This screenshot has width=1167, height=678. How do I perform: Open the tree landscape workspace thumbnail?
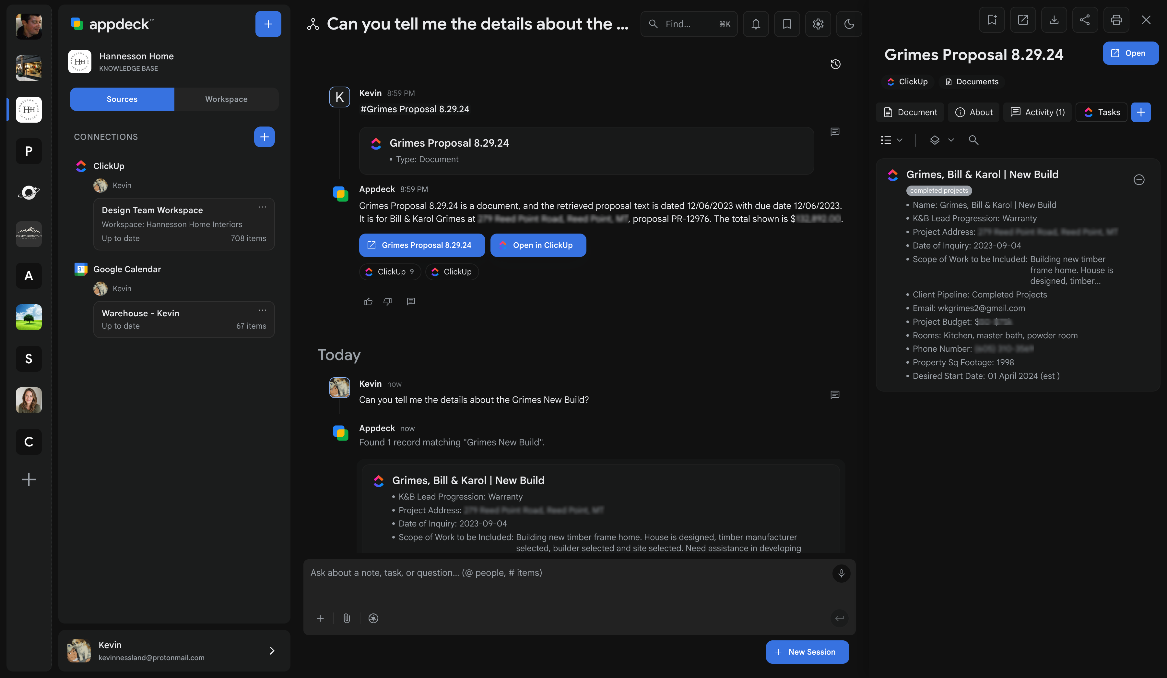tap(29, 318)
